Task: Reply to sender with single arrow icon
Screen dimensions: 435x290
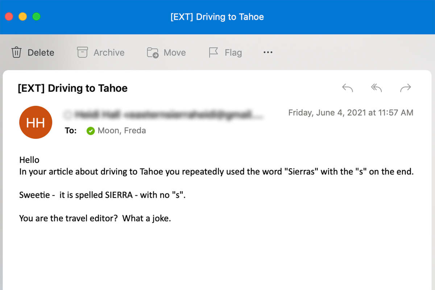Action: (347, 88)
